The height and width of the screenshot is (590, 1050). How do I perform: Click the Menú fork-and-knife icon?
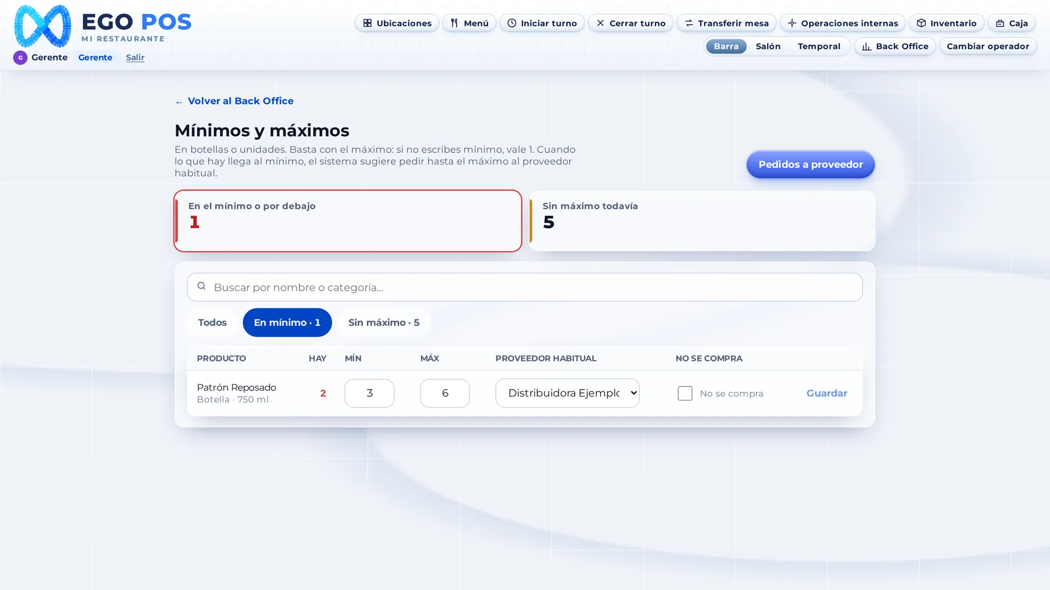pos(454,23)
